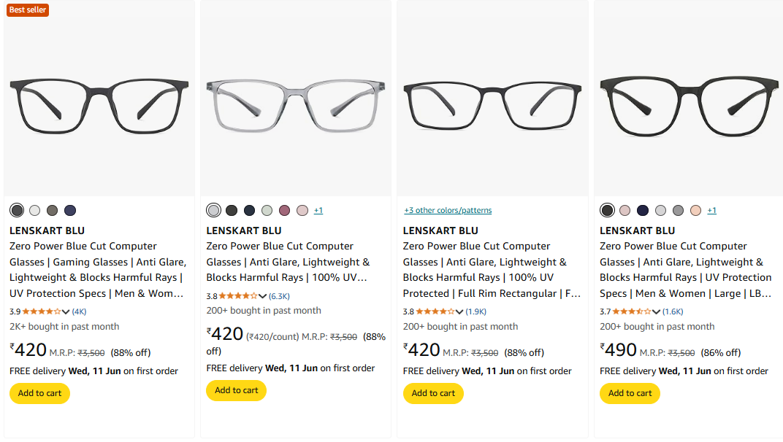Viewport: 783px width, 442px height.
Task: Click Add to cart for grey transparent glasses
Action: 236,390
